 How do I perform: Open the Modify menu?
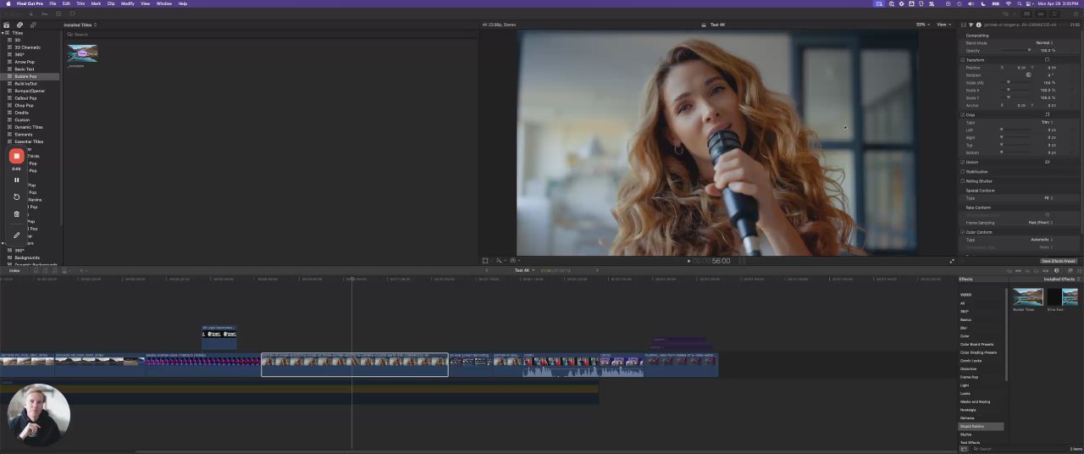pyautogui.click(x=127, y=3)
